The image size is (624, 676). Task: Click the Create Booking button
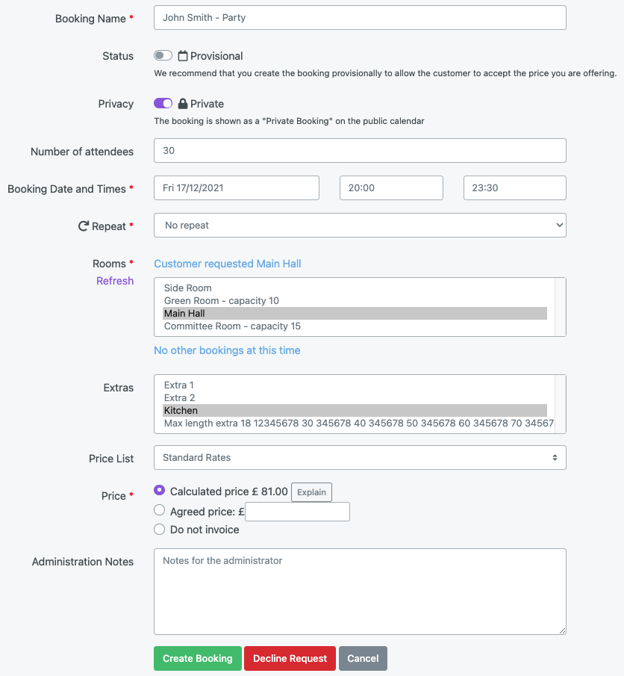197,658
